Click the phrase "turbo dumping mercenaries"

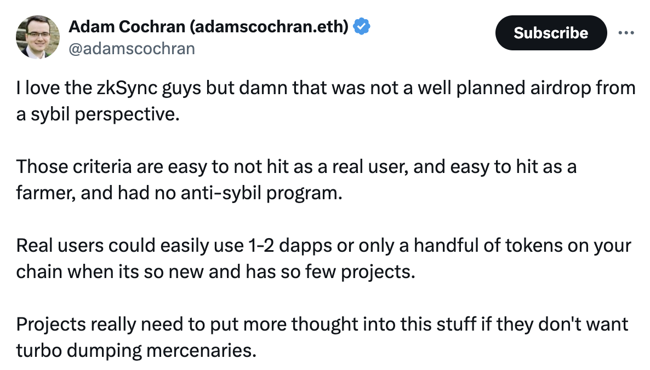coord(135,350)
